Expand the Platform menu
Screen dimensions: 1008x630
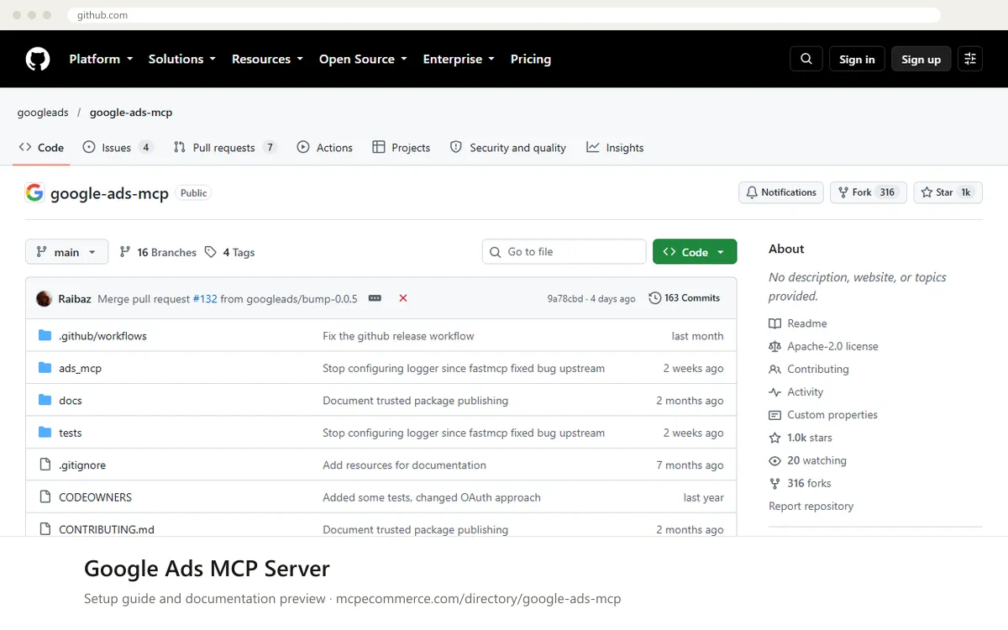101,59
